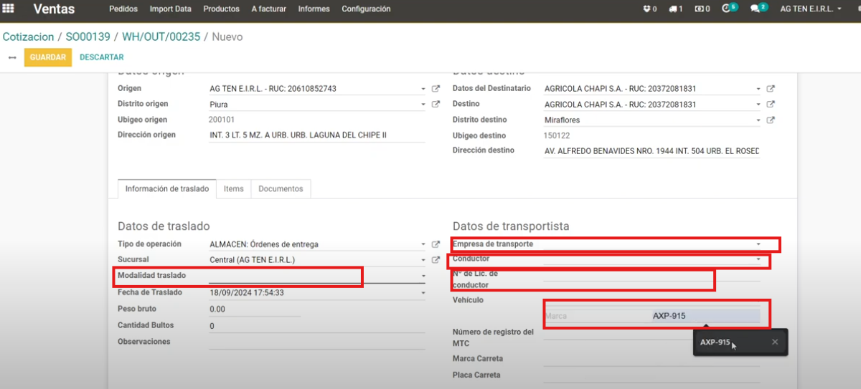Open external link for Datos del Destinatario
This screenshot has height=389, width=861.
771,89
